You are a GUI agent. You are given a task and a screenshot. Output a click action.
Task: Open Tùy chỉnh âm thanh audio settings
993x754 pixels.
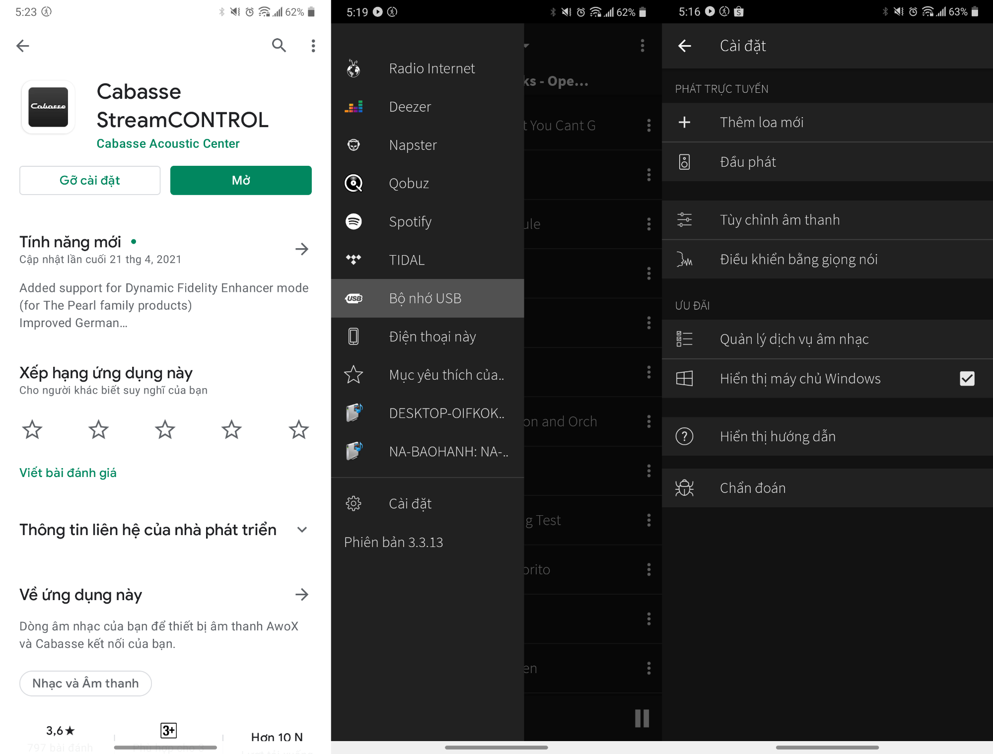click(x=826, y=220)
